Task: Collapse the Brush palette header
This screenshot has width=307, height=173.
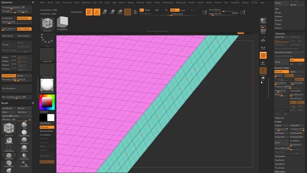Action: coord(5,103)
